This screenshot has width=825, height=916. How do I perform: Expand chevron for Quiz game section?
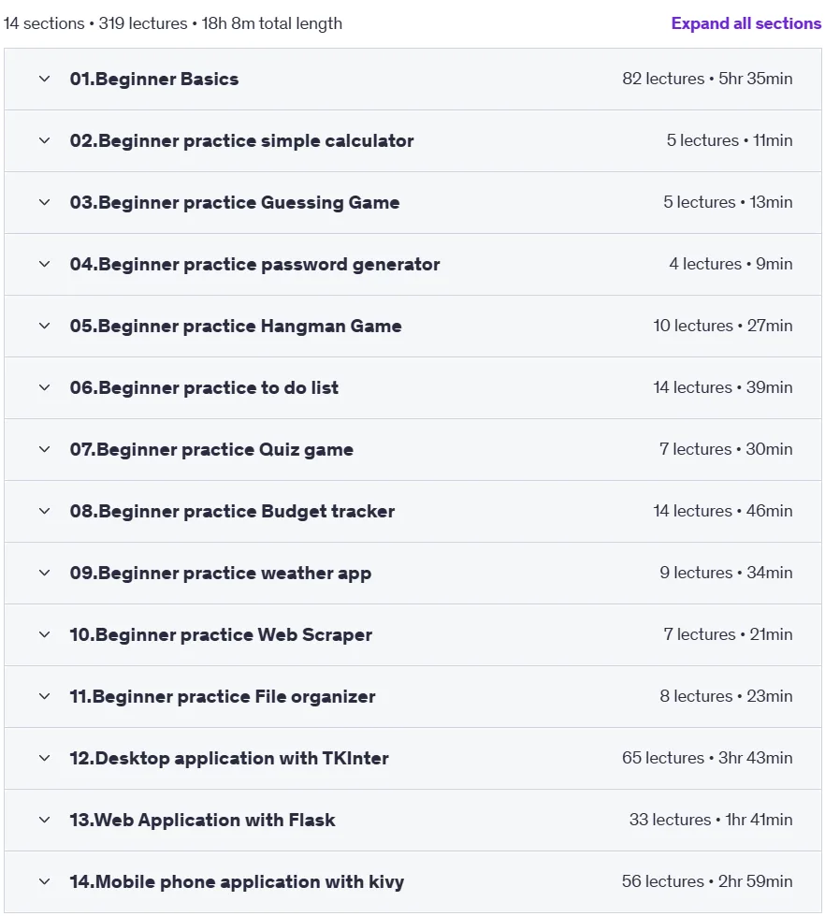pyautogui.click(x=44, y=449)
